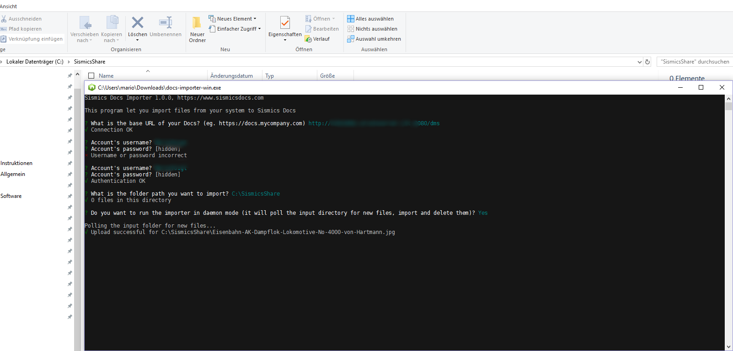Deselect items with Nichts auswählen

point(372,29)
